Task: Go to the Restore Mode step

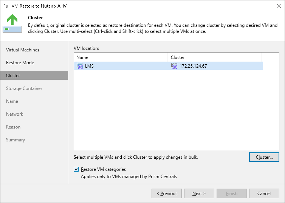Action: click(x=20, y=63)
